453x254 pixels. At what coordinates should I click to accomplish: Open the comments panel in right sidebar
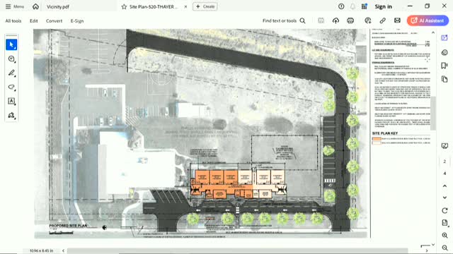click(x=445, y=52)
